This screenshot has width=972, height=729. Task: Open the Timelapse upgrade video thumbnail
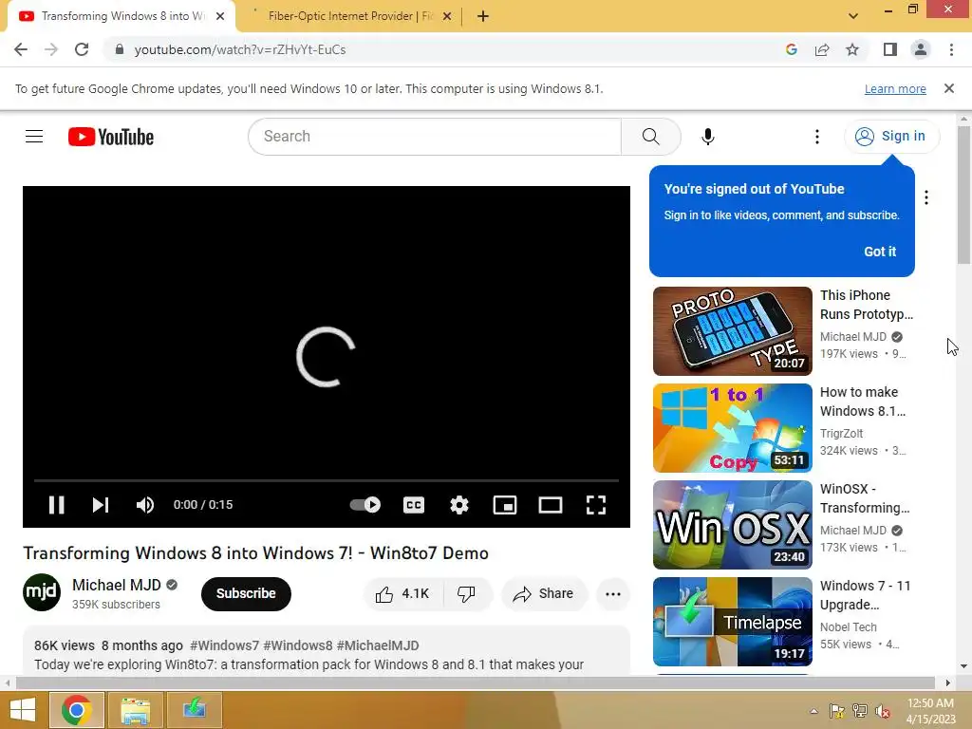[x=732, y=621]
